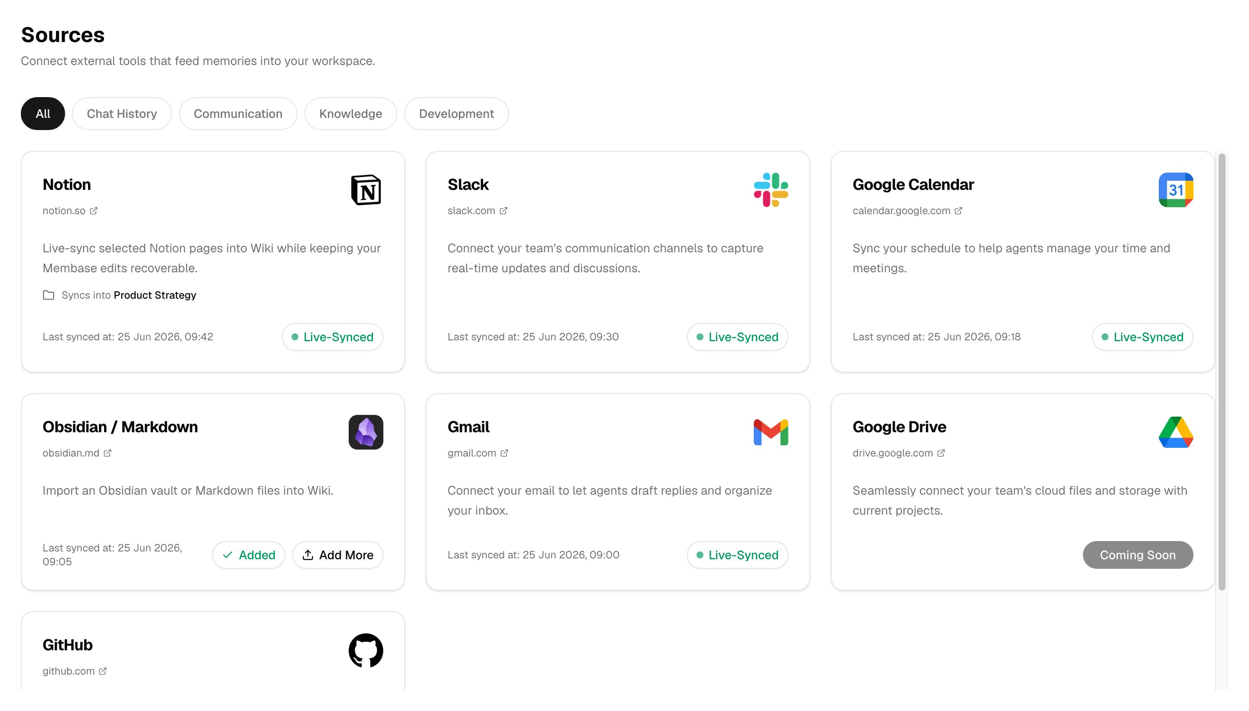Click the Notion logo icon
This screenshot has height=711, width=1249.
(x=365, y=189)
